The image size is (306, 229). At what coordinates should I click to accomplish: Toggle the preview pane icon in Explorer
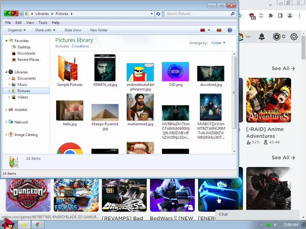click(x=219, y=30)
